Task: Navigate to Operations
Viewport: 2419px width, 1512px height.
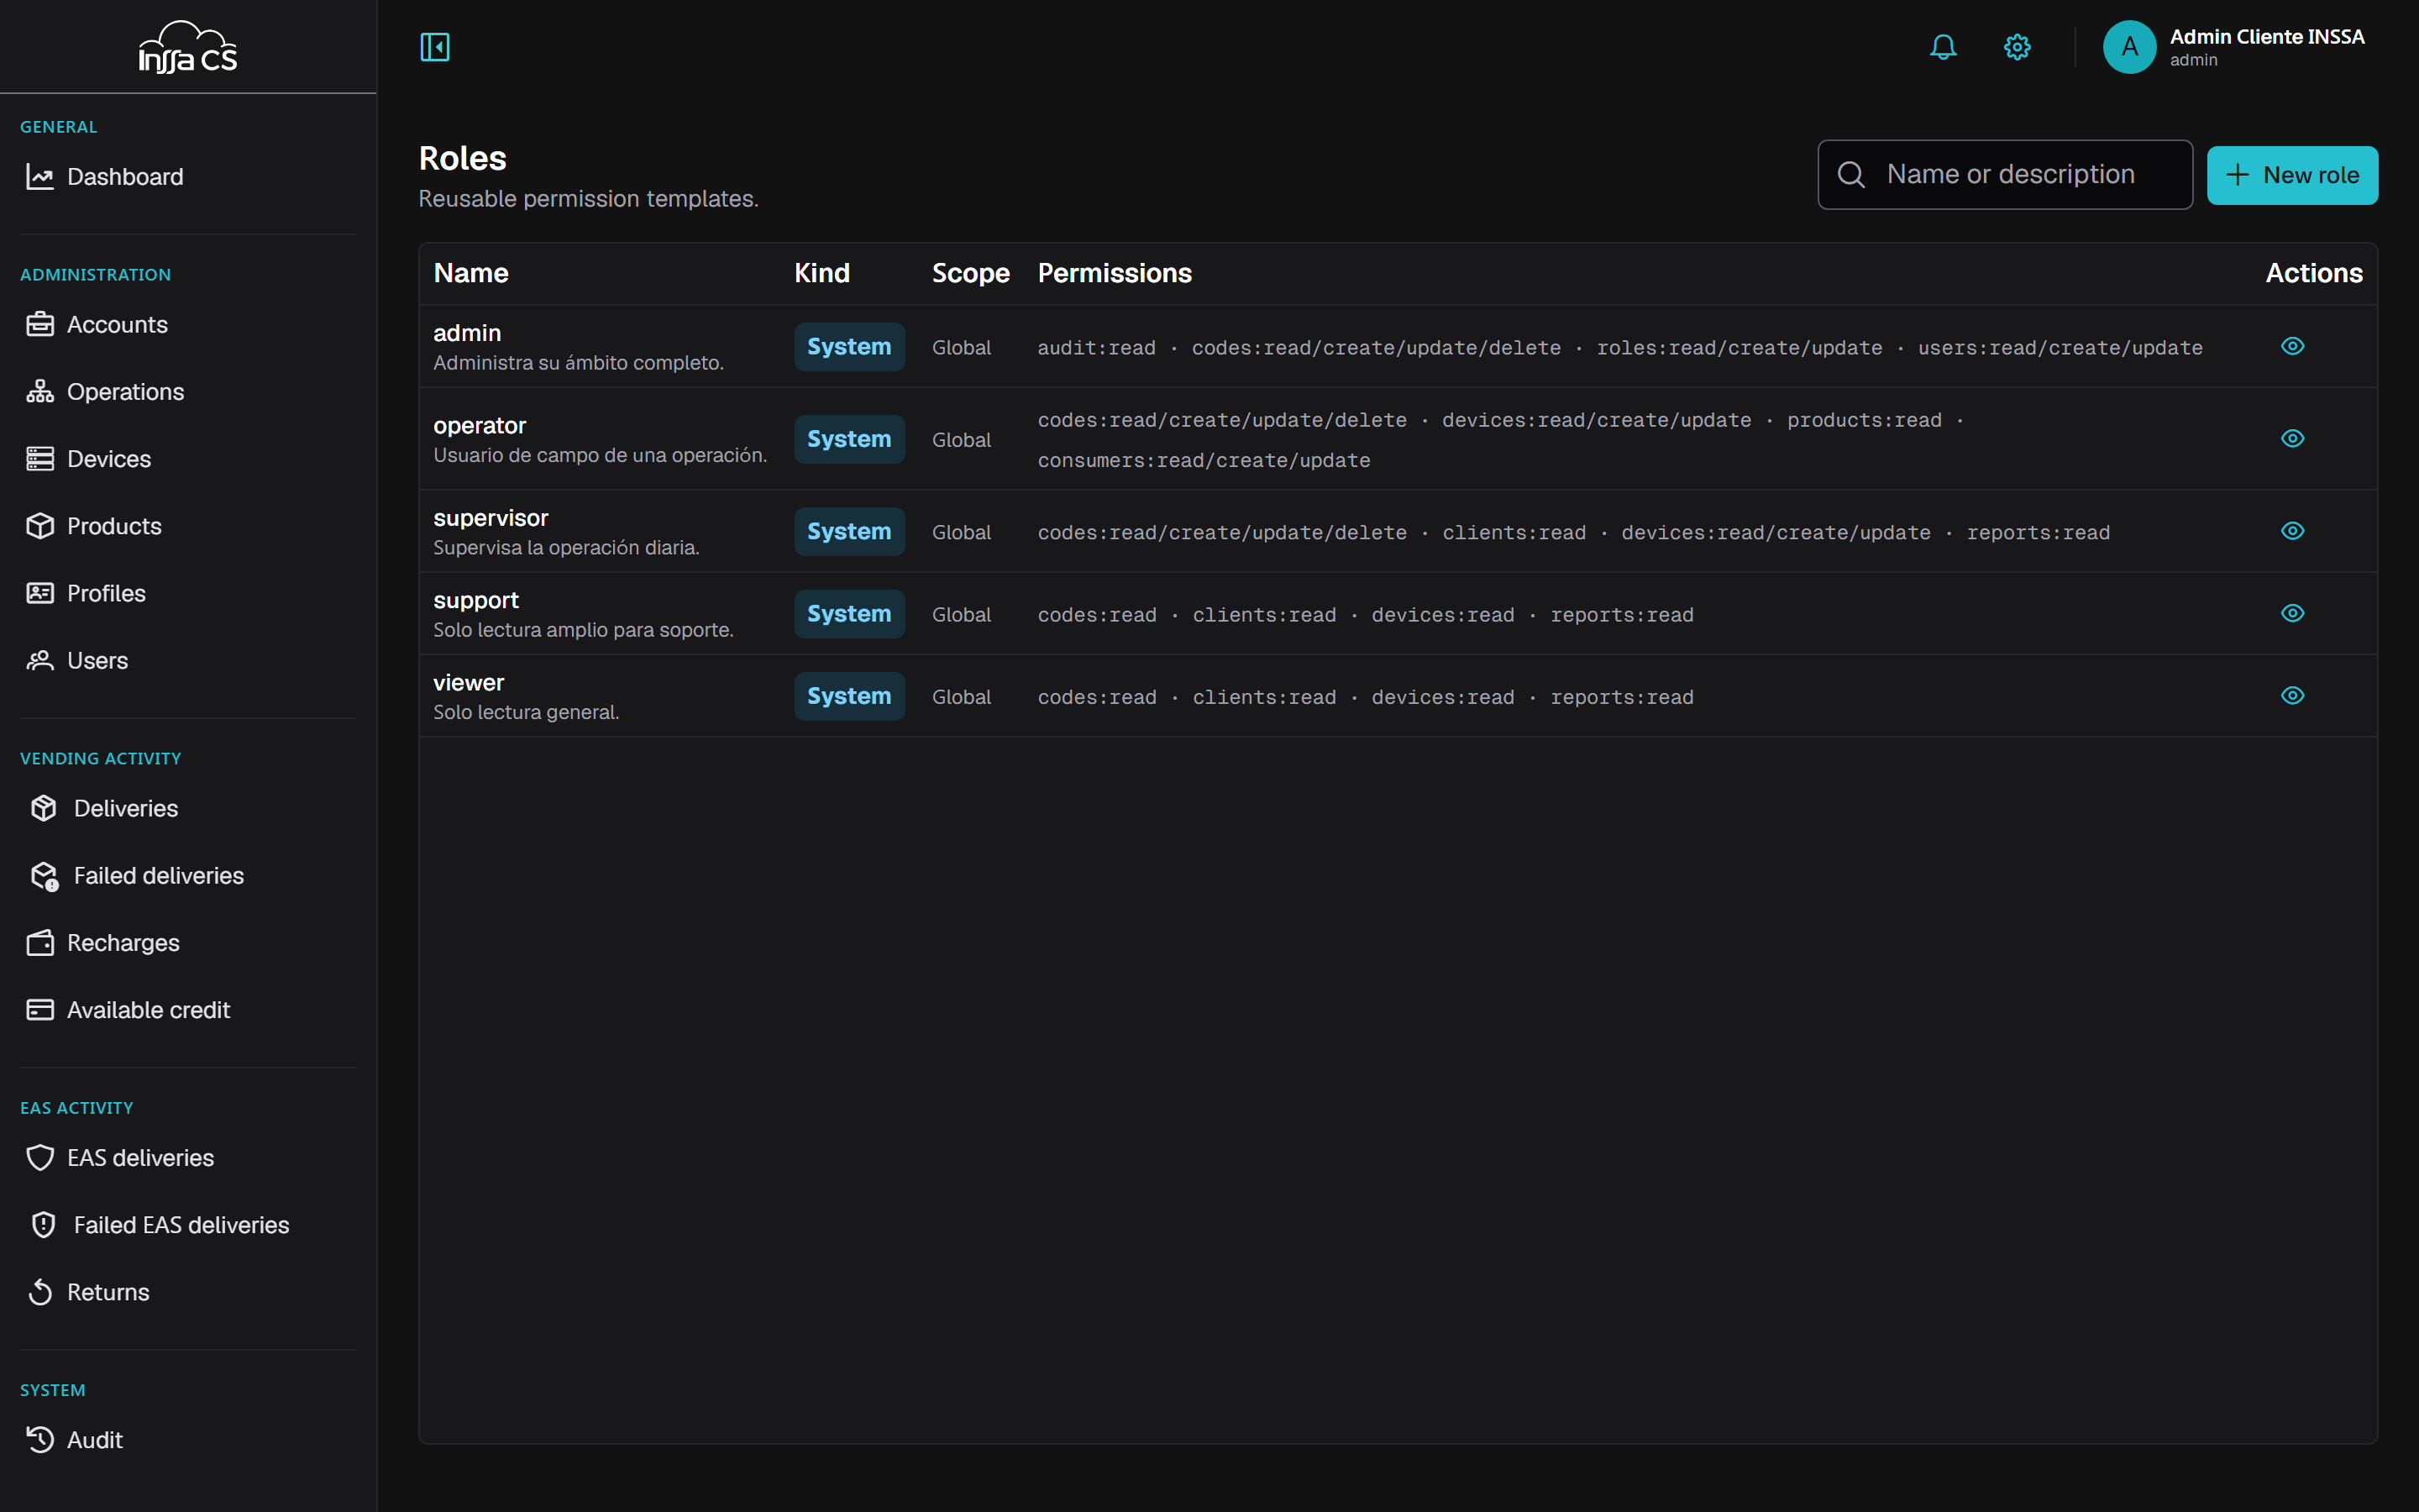Action: [x=188, y=392]
